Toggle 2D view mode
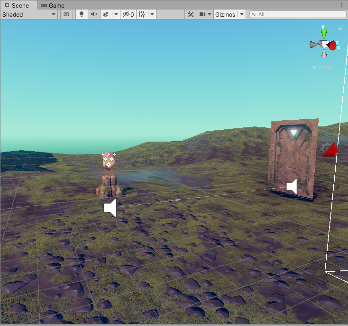This screenshot has height=326, width=348. point(66,14)
